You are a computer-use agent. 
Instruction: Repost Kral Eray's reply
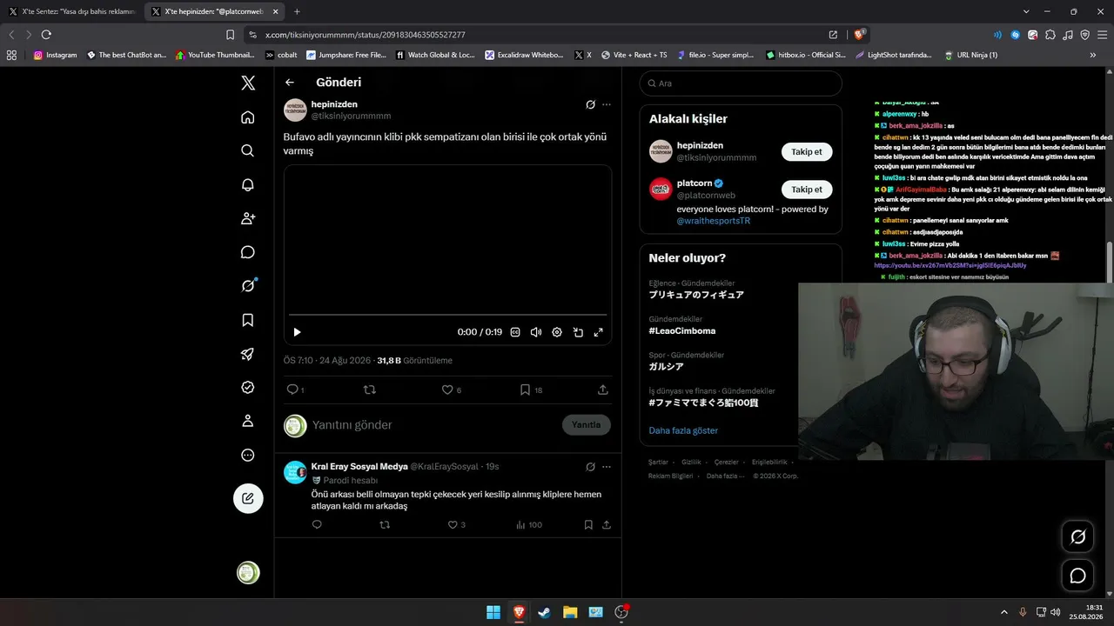[385, 524]
